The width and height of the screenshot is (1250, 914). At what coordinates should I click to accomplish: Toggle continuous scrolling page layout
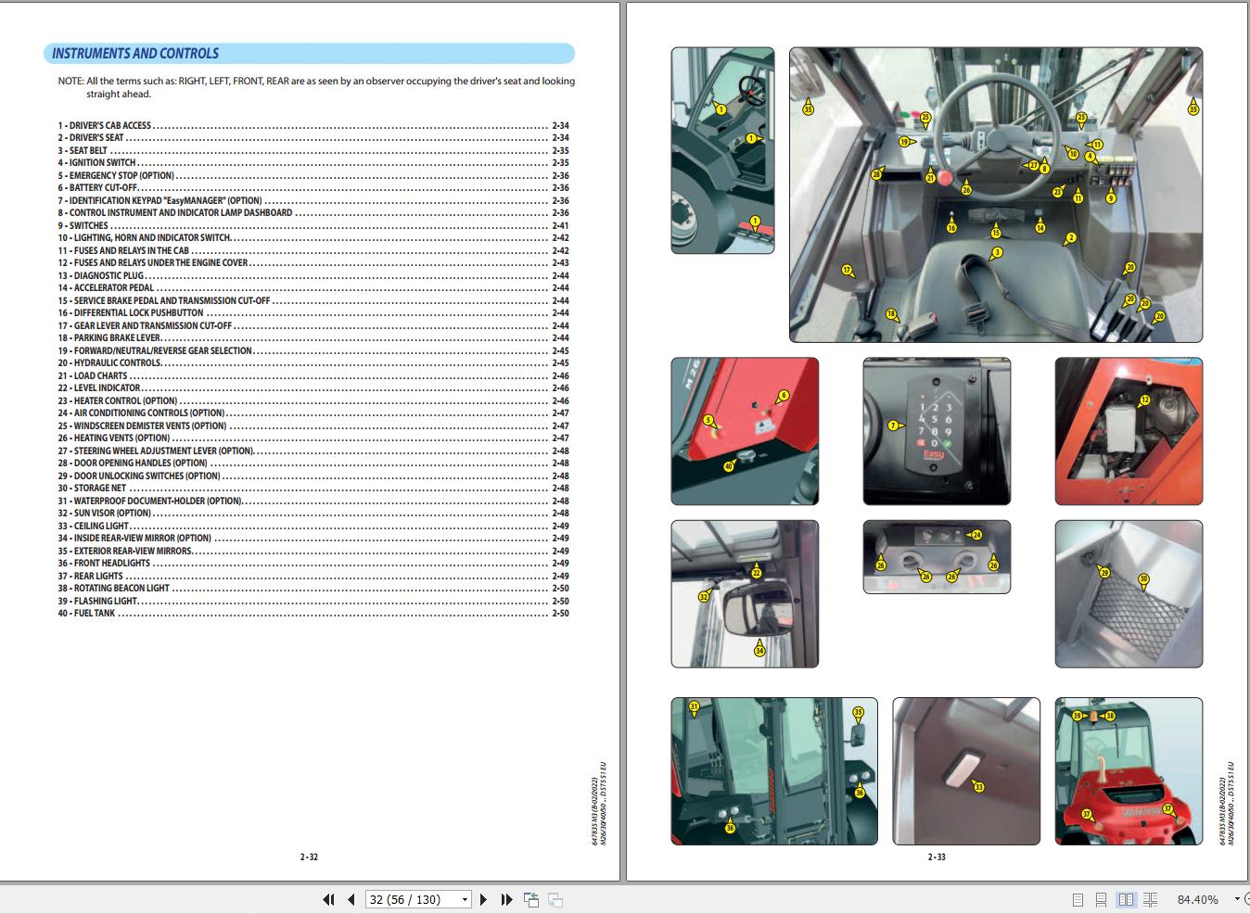pos(1100,899)
